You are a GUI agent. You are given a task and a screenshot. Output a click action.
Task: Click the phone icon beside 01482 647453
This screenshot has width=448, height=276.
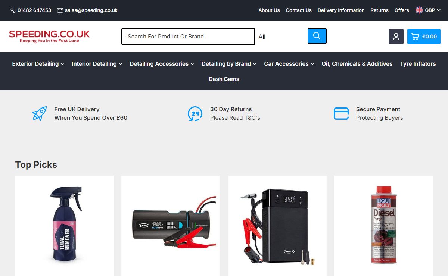(x=13, y=10)
